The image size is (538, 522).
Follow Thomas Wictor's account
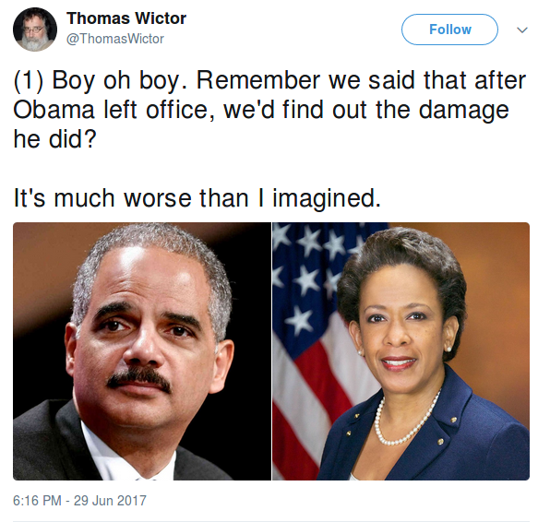click(x=449, y=30)
